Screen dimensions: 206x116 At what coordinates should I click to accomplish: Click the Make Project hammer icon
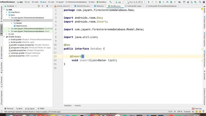tap(110, 2)
